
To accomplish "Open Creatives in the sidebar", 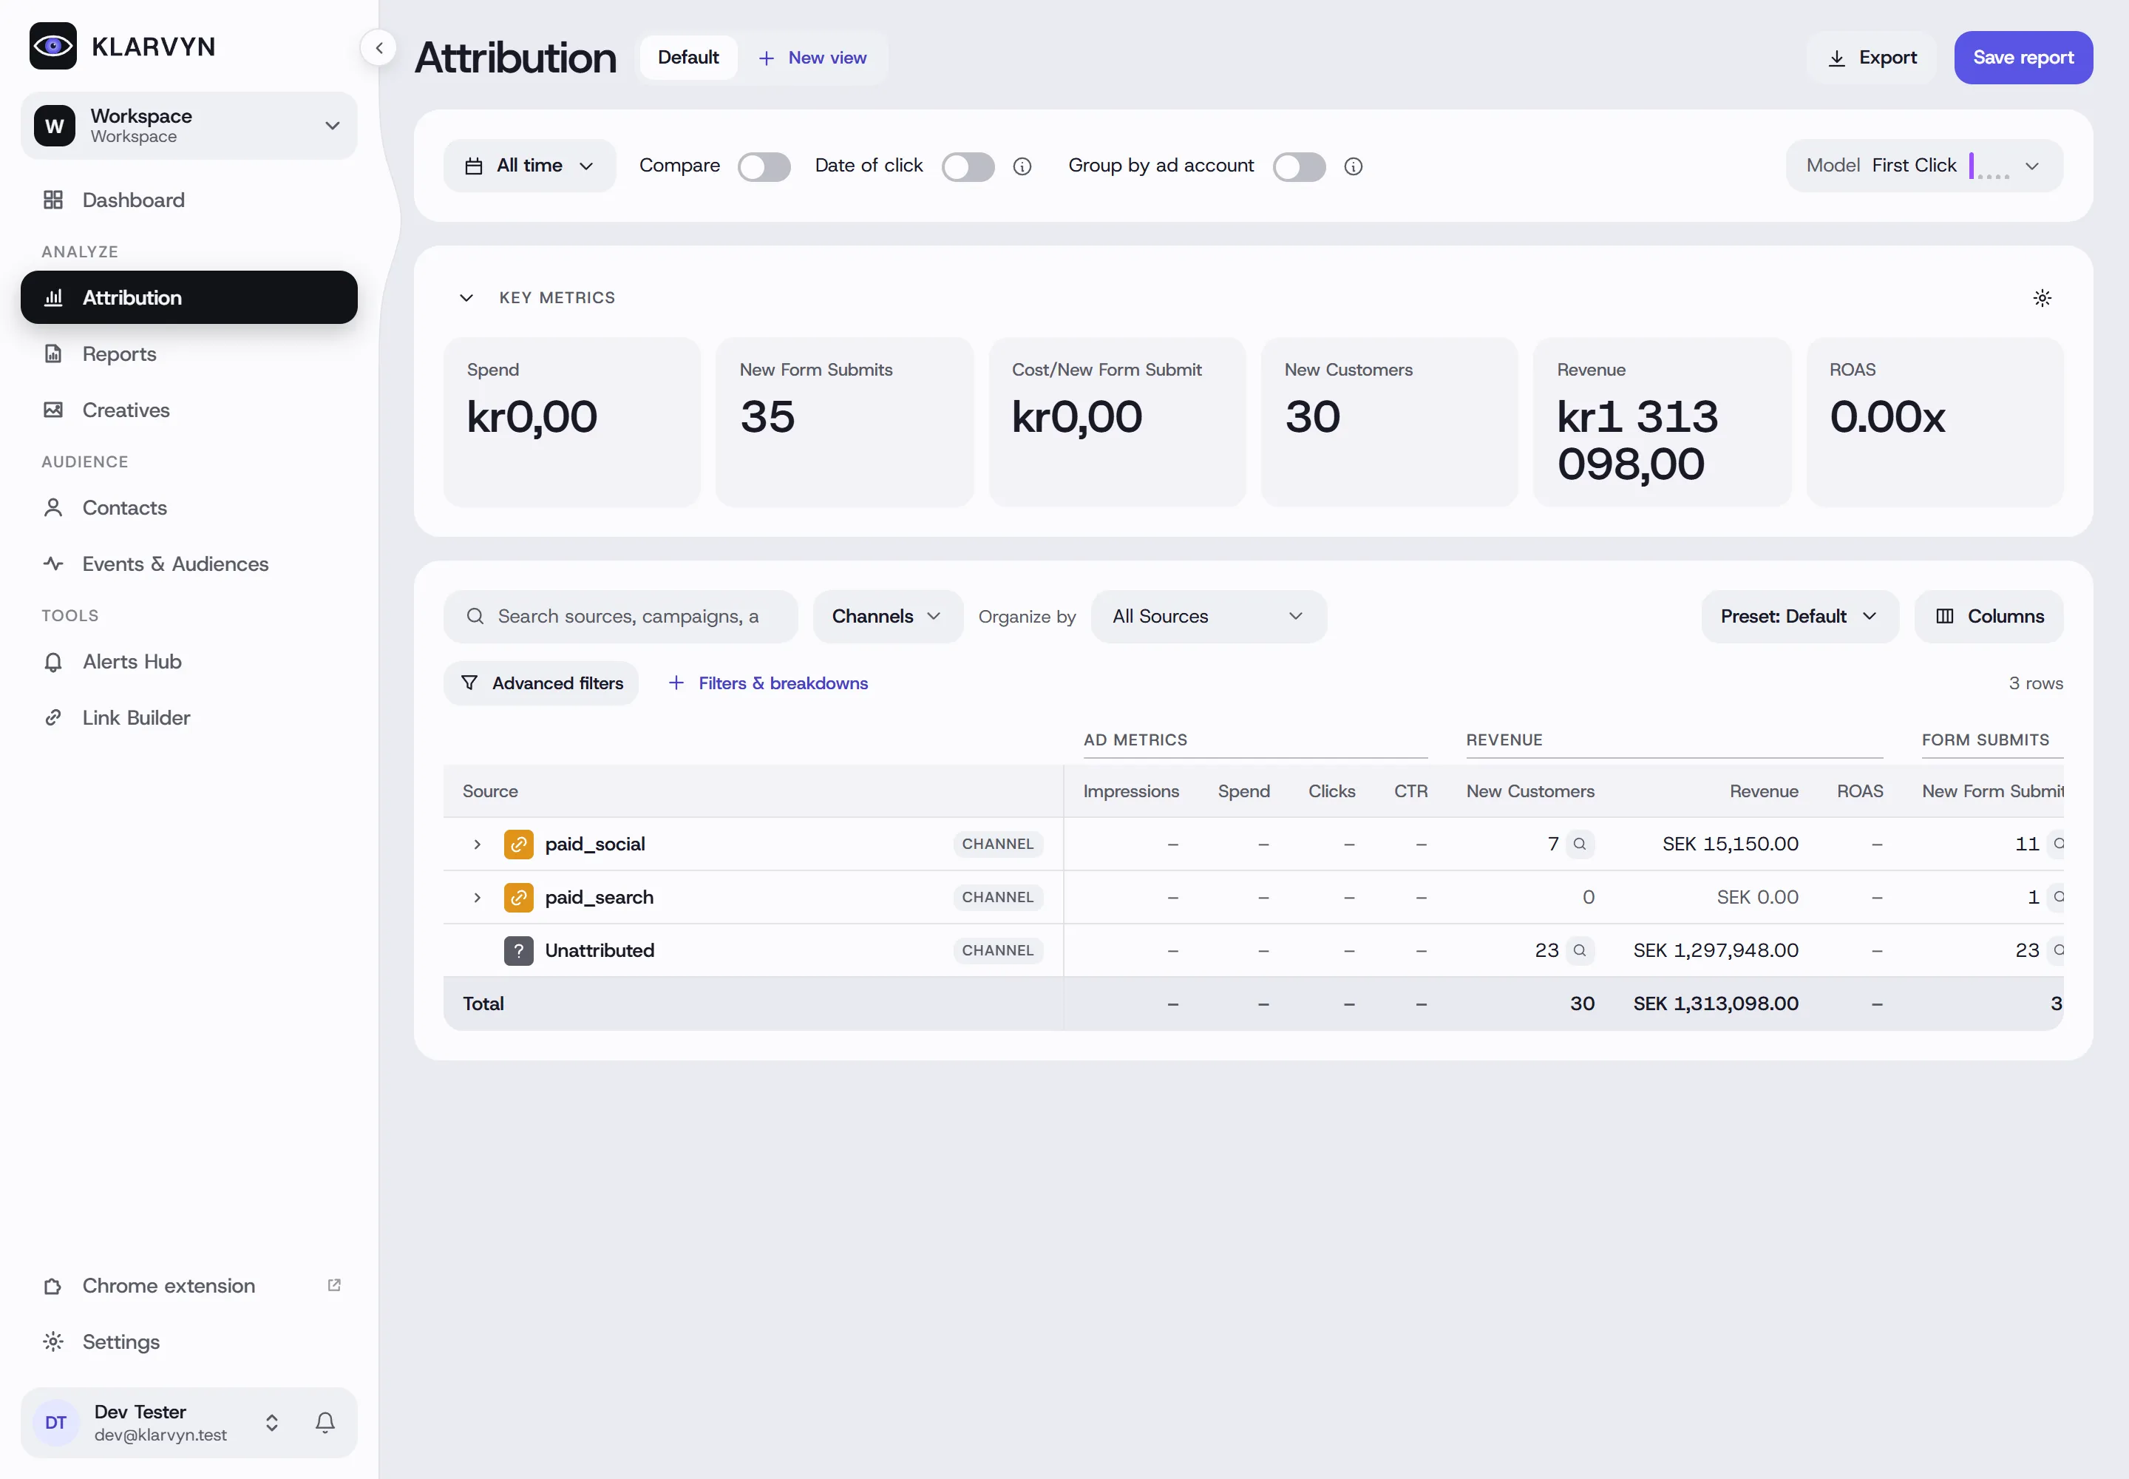I will [x=189, y=410].
